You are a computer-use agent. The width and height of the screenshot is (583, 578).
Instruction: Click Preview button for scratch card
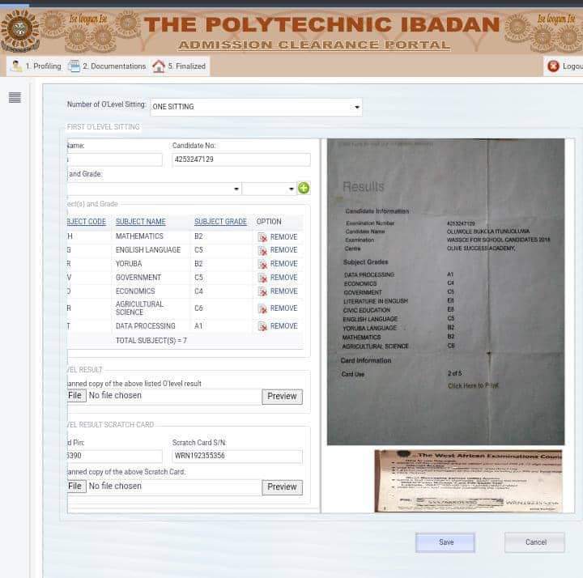tap(283, 487)
